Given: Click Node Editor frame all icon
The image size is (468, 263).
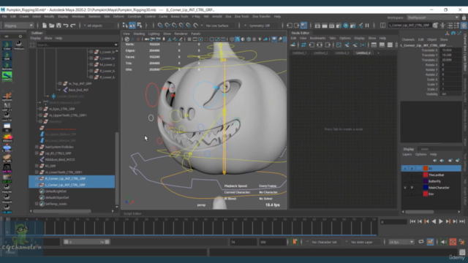Looking at the screenshot, I should [339, 45].
